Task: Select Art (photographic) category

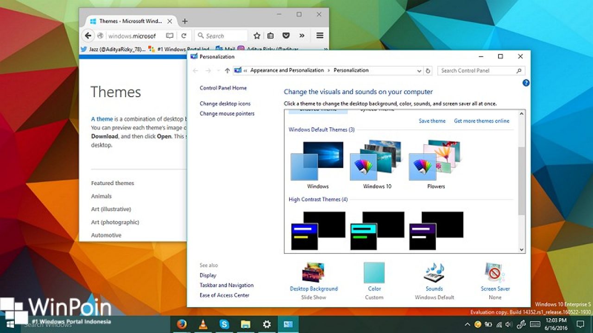Action: coord(115,222)
